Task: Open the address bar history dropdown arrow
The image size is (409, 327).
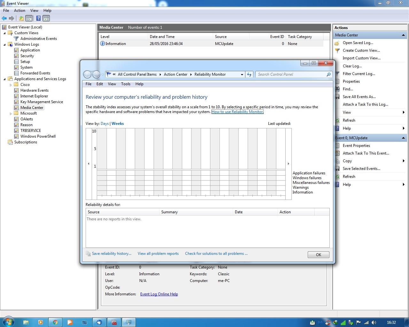Action: pos(242,74)
